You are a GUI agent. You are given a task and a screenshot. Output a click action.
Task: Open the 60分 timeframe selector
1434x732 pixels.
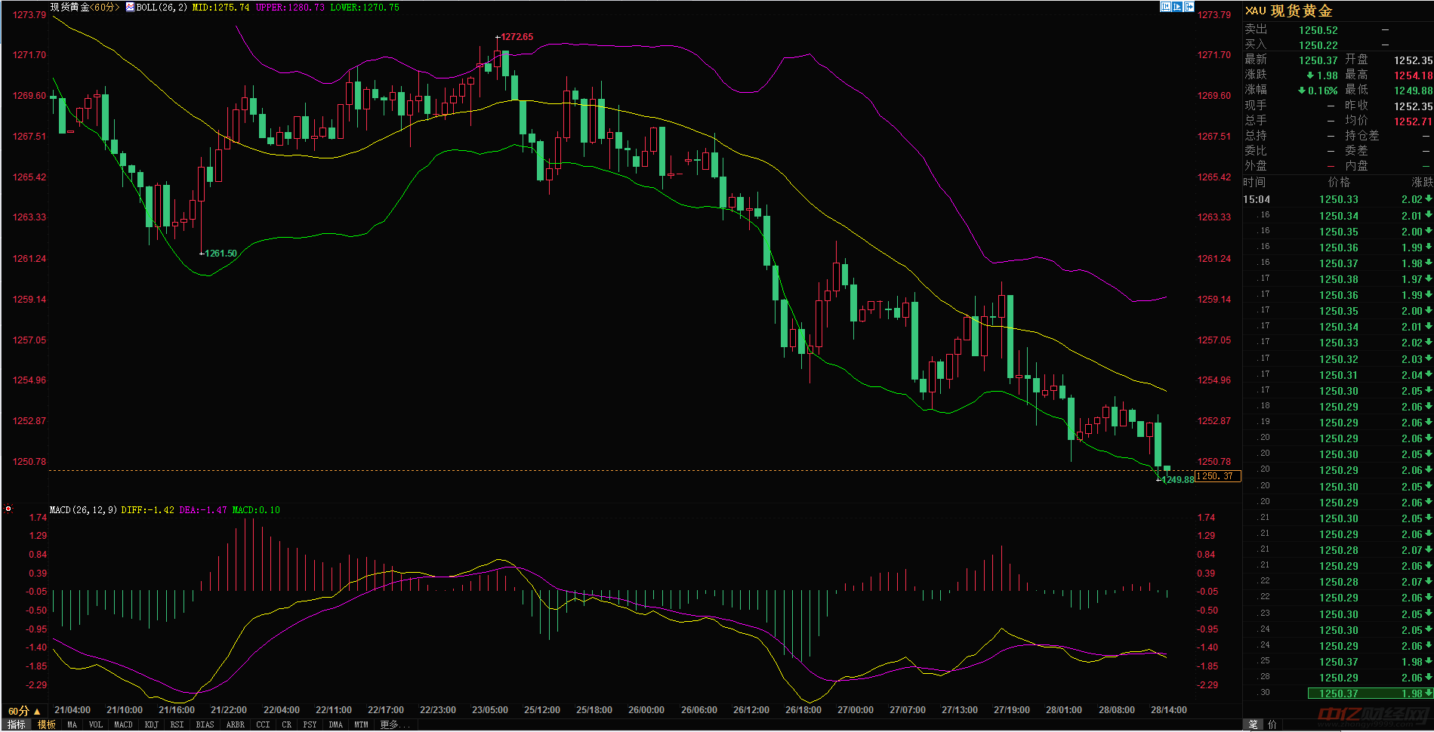tap(23, 711)
